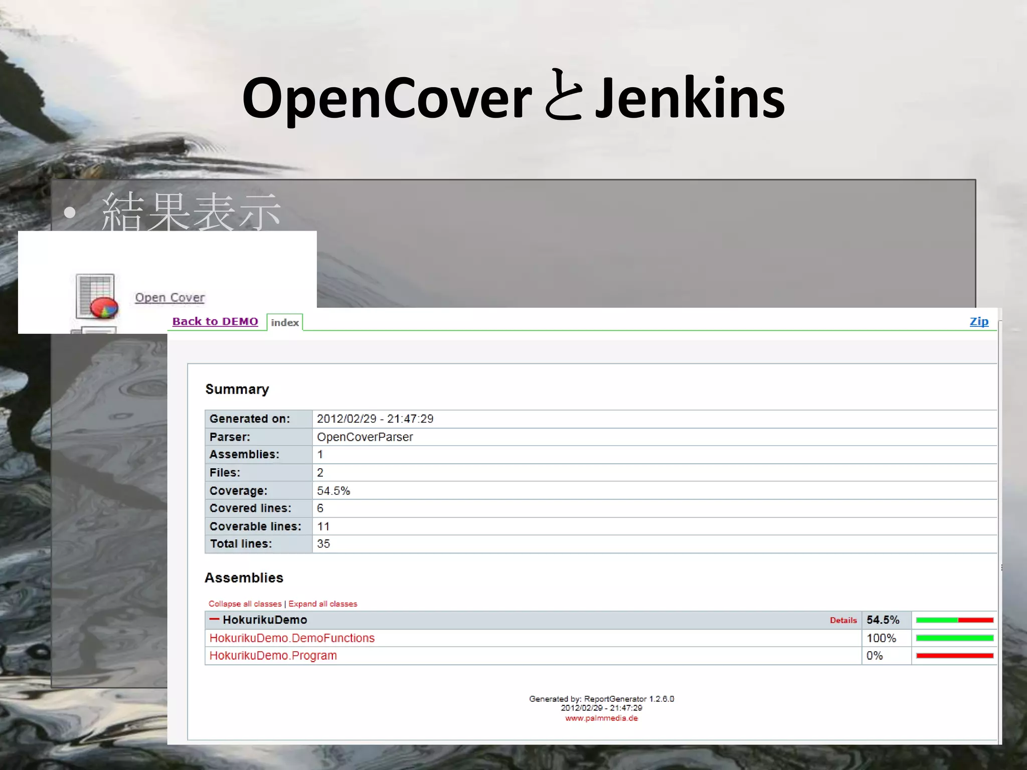This screenshot has width=1027, height=770.
Task: Select the Generated on value 2012/02/29 - 21:47:29
Action: click(x=375, y=419)
